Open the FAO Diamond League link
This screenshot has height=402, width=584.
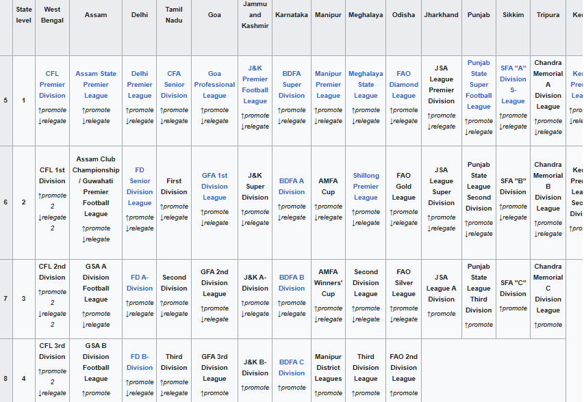[x=404, y=84]
